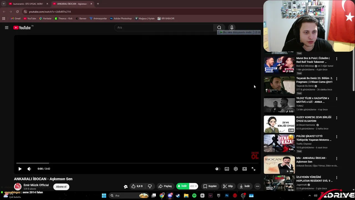Toggle subtitles in the player
The image size is (355, 200).
227,169
